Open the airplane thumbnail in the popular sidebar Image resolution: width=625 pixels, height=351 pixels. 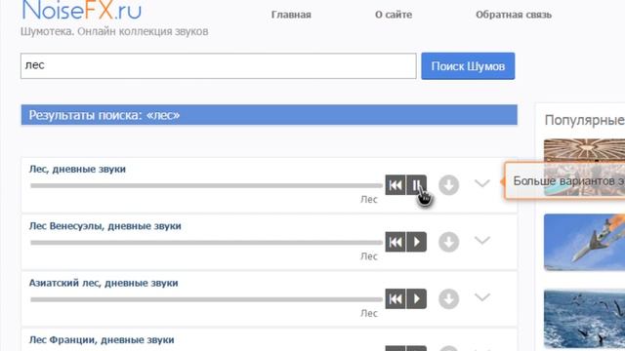point(584,242)
